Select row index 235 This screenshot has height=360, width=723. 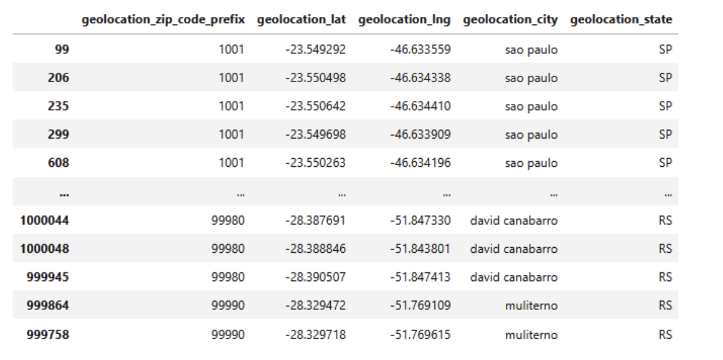coord(58,106)
